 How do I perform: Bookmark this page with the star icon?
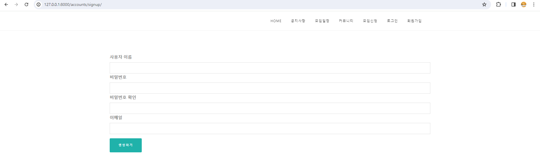pyautogui.click(x=484, y=4)
